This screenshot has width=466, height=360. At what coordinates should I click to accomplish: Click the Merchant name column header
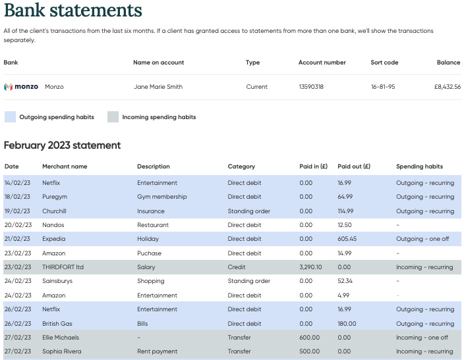point(65,167)
